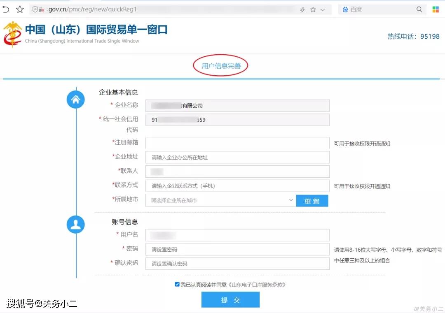The width and height of the screenshot is (445, 313).
Task: Click the browser back/undo arrow icon
Action: (6, 9)
